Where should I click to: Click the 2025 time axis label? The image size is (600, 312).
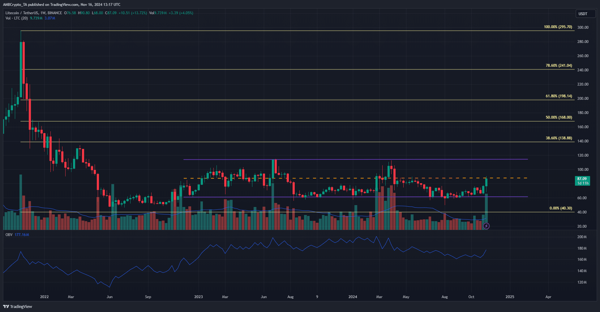(x=510, y=297)
